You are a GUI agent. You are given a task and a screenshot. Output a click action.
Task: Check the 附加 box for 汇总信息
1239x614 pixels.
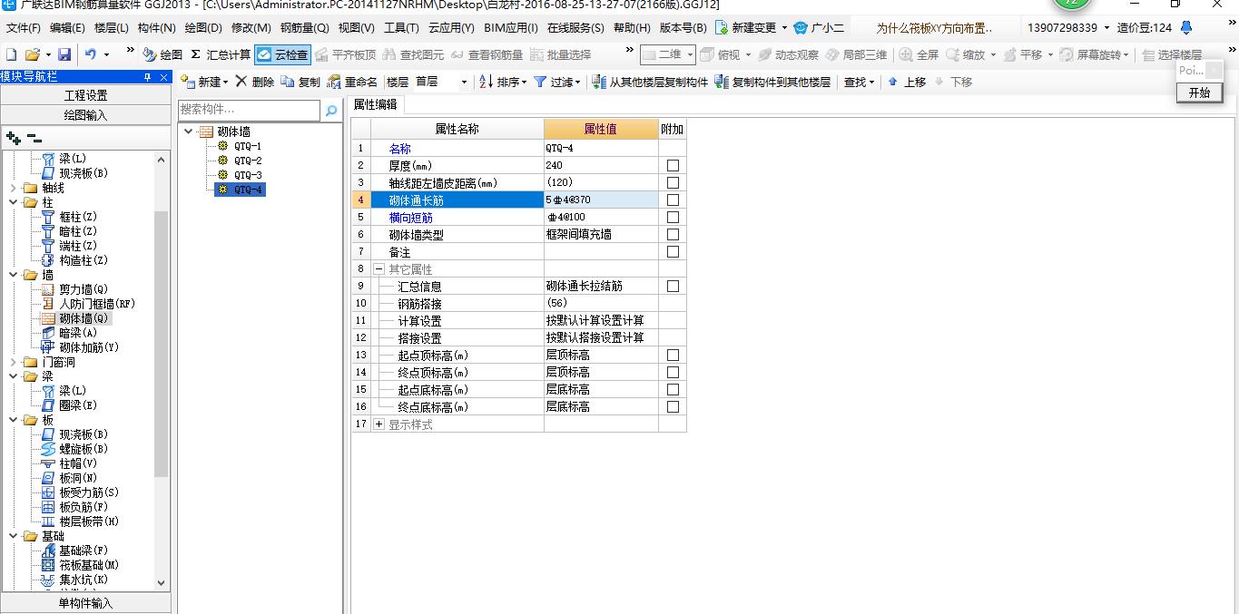tap(673, 286)
